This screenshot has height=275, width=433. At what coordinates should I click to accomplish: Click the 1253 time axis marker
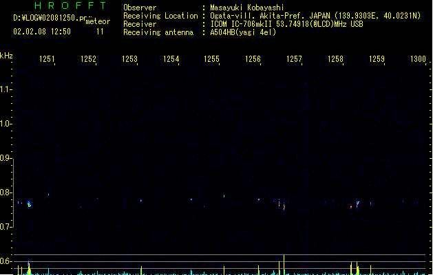(129, 59)
